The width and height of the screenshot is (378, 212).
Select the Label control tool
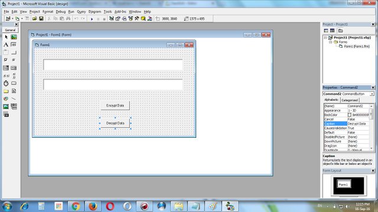[6, 45]
